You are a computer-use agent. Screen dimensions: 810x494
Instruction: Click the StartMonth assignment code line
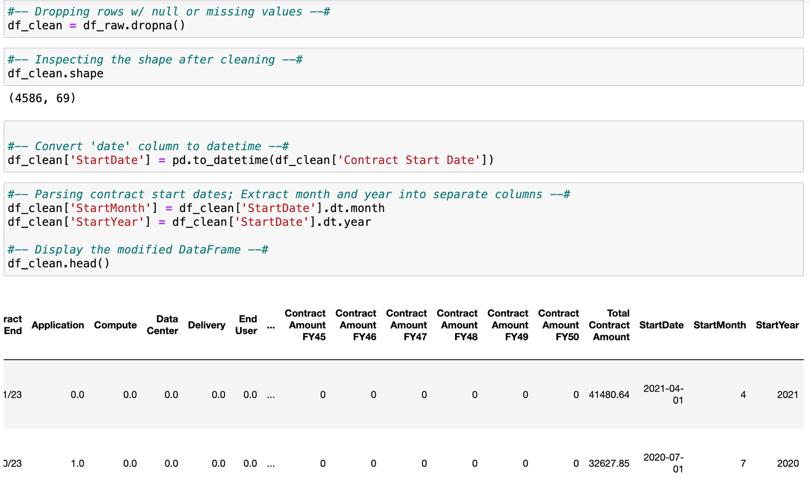point(196,208)
